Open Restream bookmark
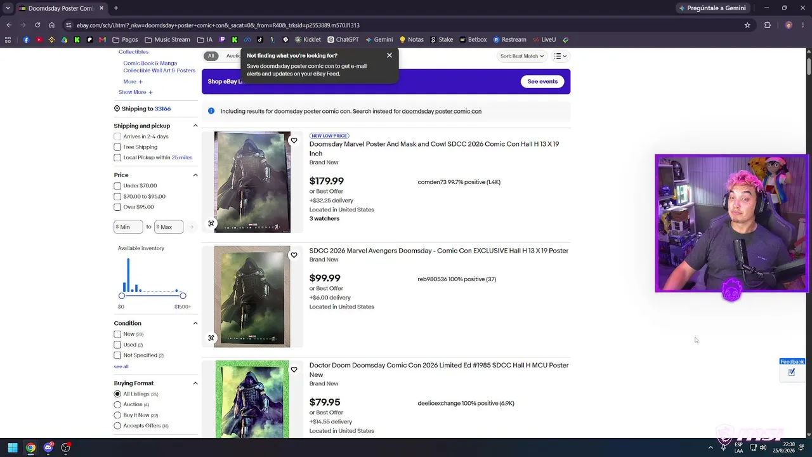Screen dimensions: 812x457 509,39
